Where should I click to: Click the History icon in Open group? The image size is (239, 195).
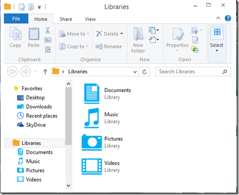pos(195,50)
